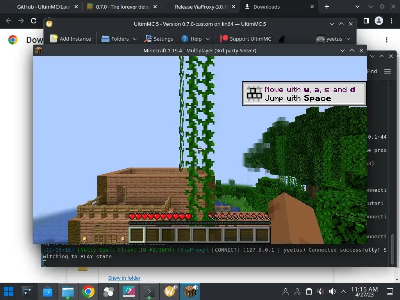Open UltimMC Settings
Viewport: 400px width, 300px height.
tap(159, 39)
